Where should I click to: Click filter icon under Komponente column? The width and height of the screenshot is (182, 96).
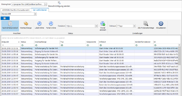coord(88,45)
